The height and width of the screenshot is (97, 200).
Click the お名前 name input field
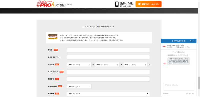coord(108,50)
